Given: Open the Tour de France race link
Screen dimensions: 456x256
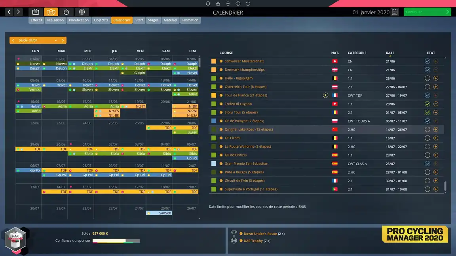Looking at the screenshot, I should pyautogui.click(x=245, y=95).
